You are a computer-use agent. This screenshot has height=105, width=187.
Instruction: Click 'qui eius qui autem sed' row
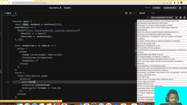[146, 43]
